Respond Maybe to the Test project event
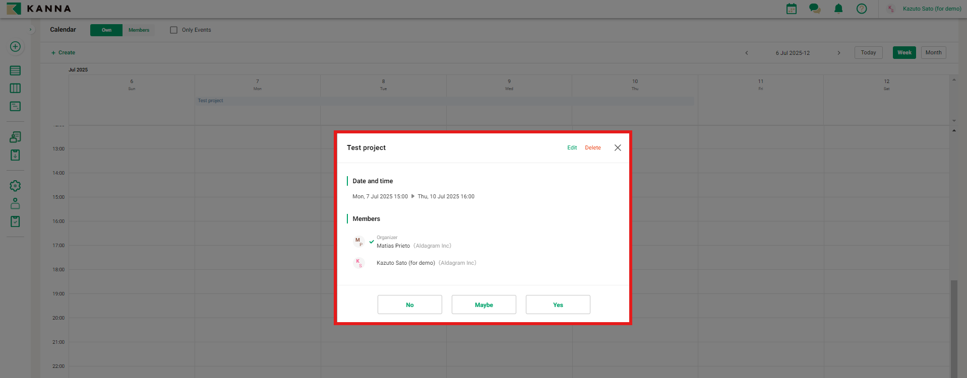967x378 pixels. pyautogui.click(x=483, y=305)
